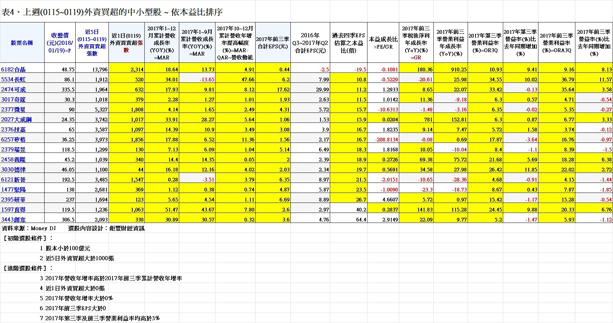Select stock name 6257矽格

13,139
